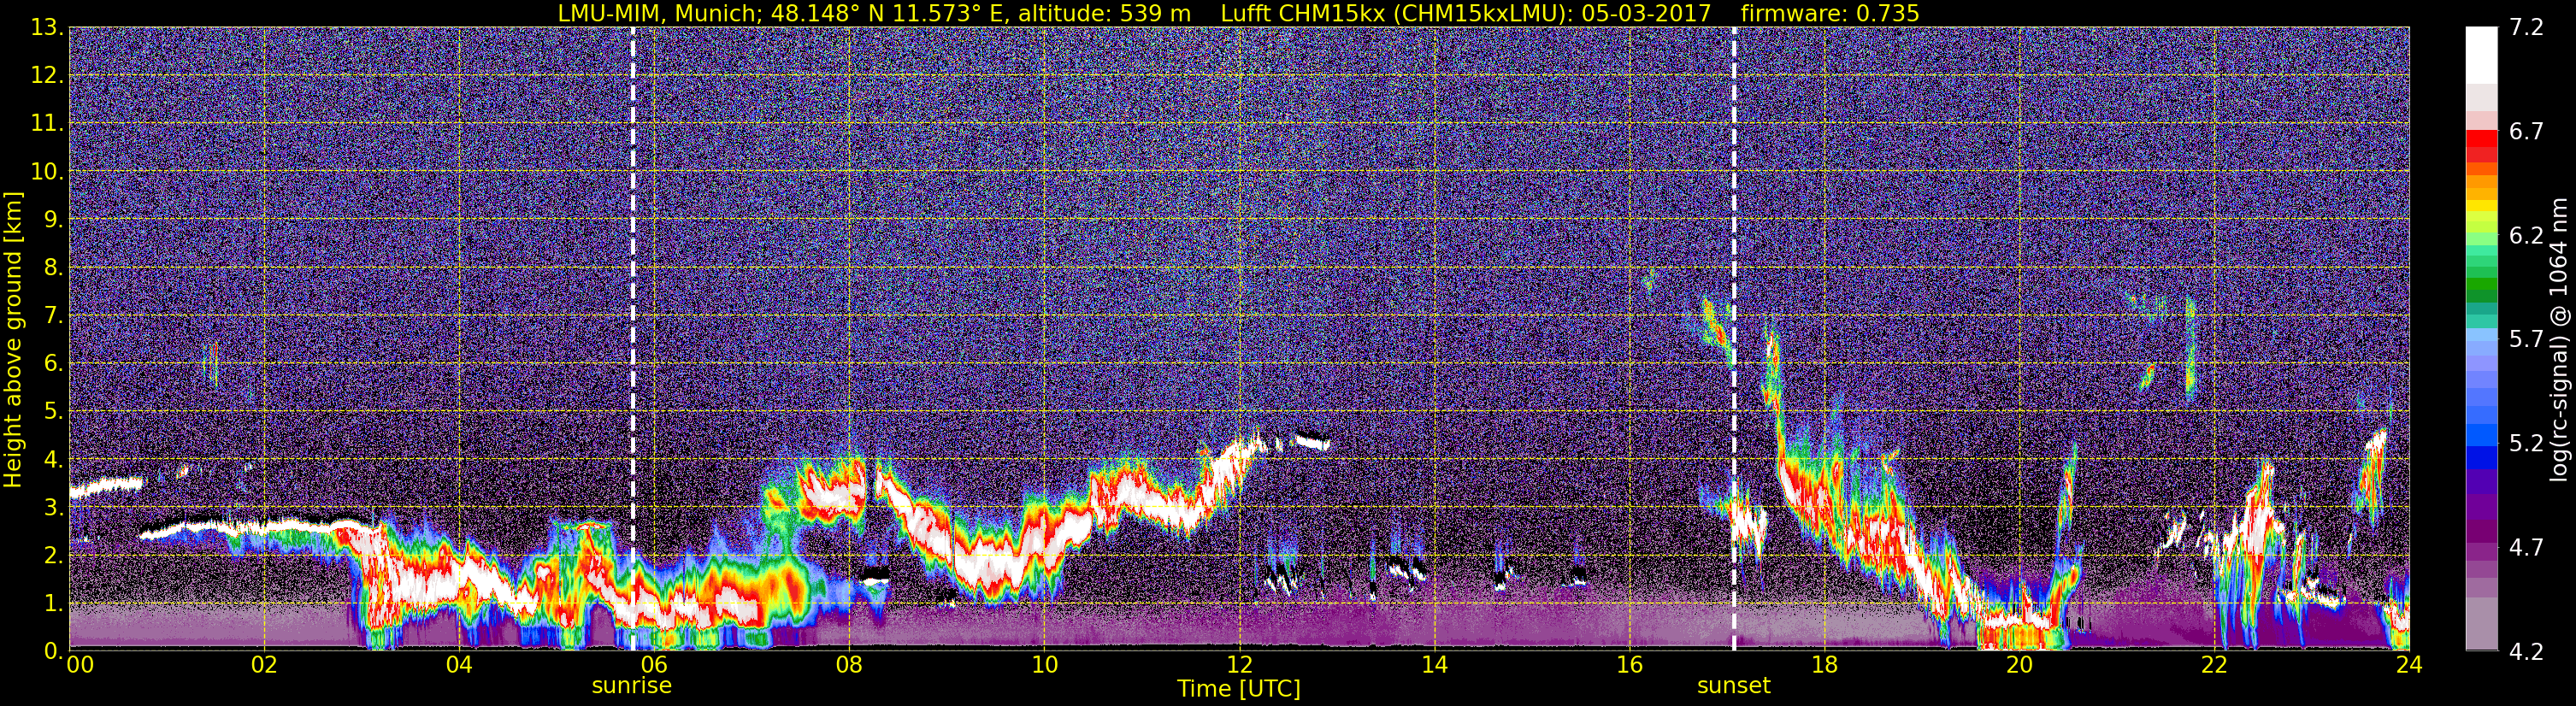The width and height of the screenshot is (2576, 706).
Task: Click the '12.' height axis tick label
Action: (x=47, y=75)
